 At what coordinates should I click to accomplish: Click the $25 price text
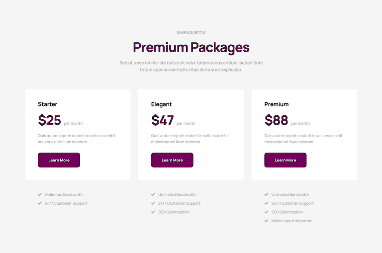click(x=49, y=120)
